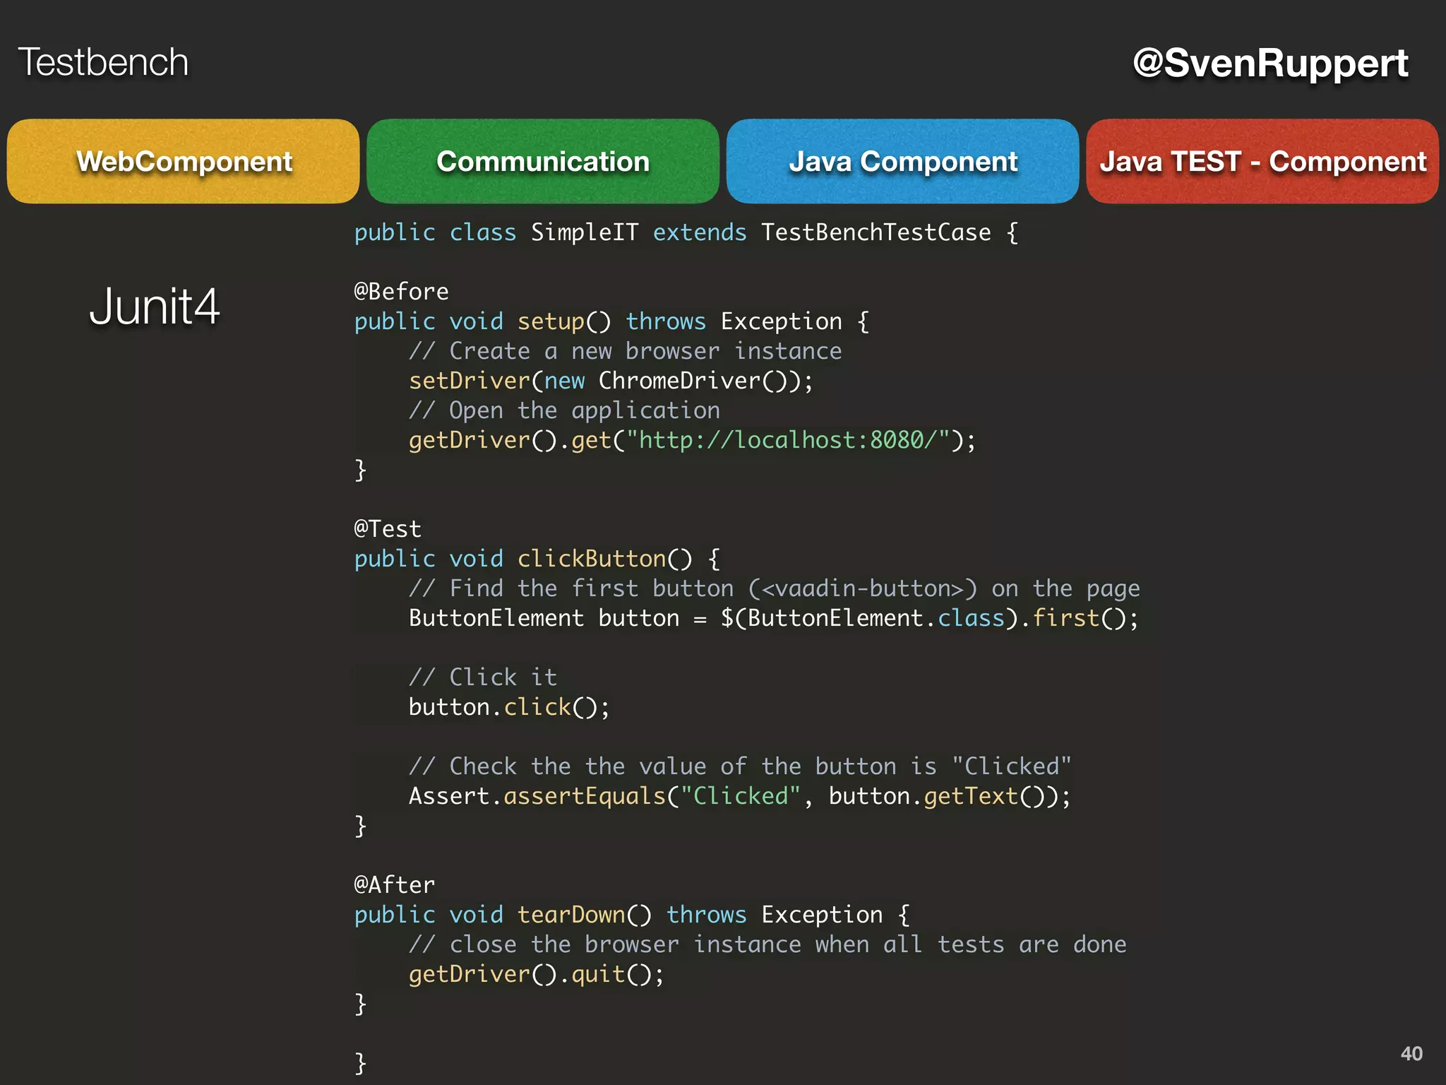This screenshot has height=1085, width=1446.
Task: Click the Junit4 label
Action: [x=154, y=307]
